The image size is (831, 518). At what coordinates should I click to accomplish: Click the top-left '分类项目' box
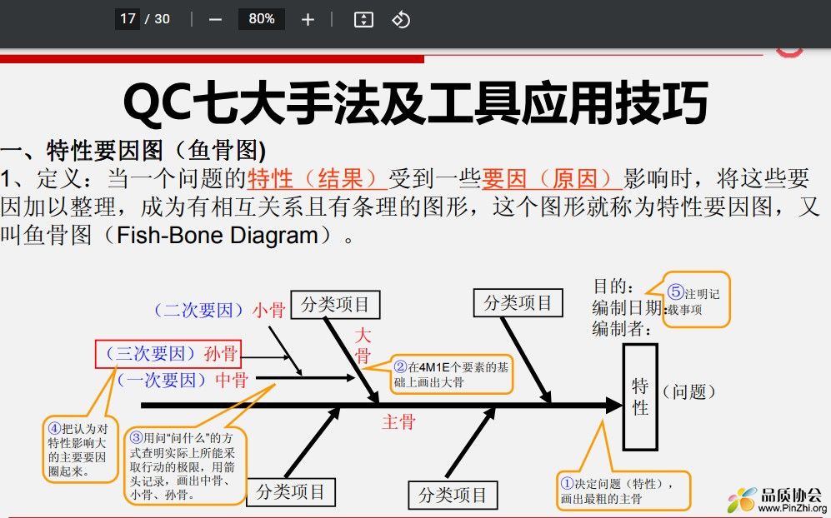[x=335, y=305]
